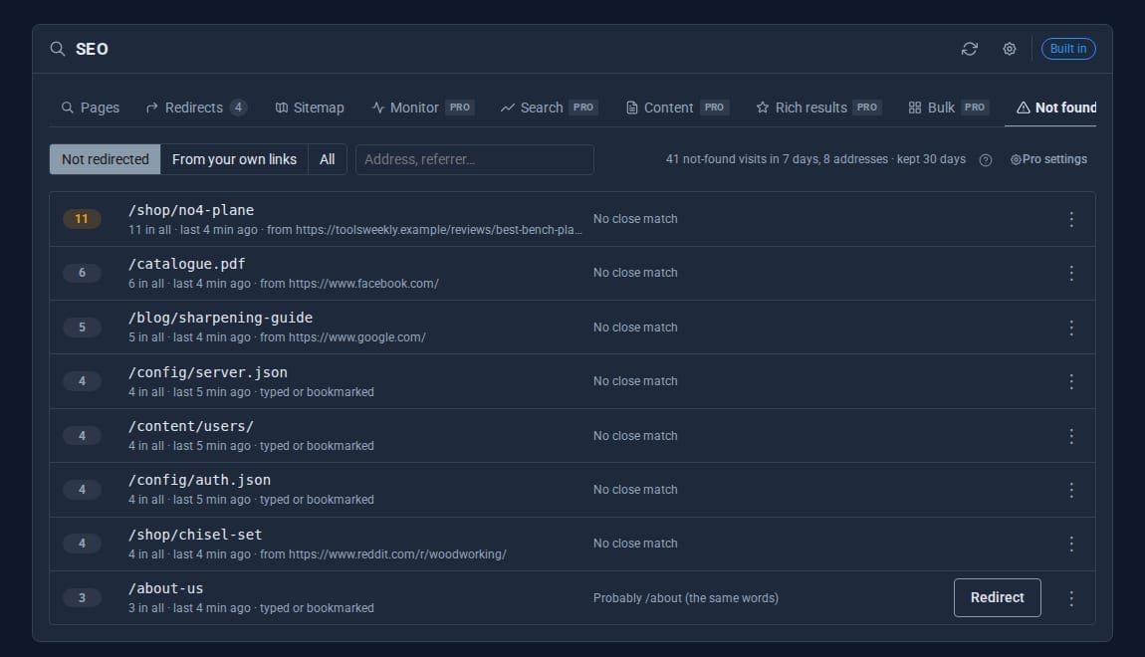Switch to the Pages tab
This screenshot has height=657, width=1145.
coord(91,108)
